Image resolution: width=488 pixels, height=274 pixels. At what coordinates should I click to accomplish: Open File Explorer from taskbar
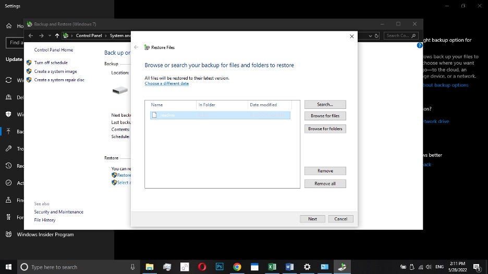click(x=150, y=267)
